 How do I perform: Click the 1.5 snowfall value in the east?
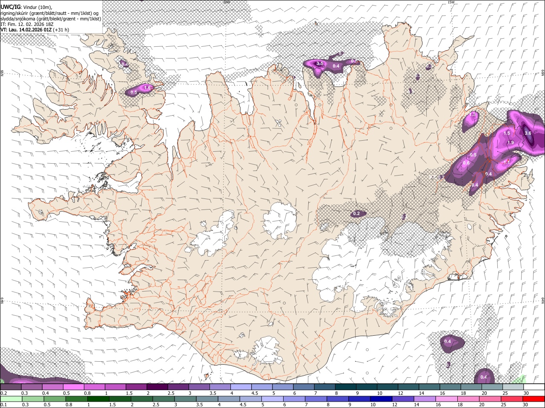[507, 133]
